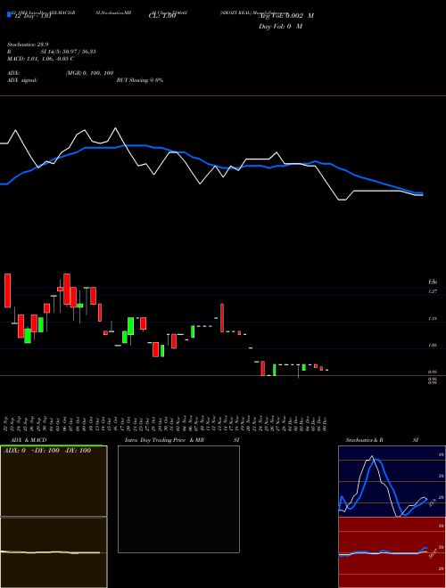Click the 'Avg Vol: 0.002 M' text
The width and height of the screenshot is (446, 588).
click(x=286, y=16)
